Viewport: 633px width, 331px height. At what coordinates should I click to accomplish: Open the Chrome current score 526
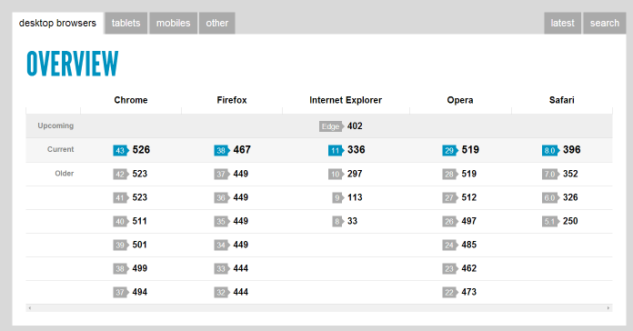click(x=141, y=150)
